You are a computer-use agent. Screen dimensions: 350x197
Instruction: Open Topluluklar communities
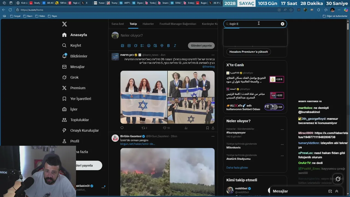(75, 120)
